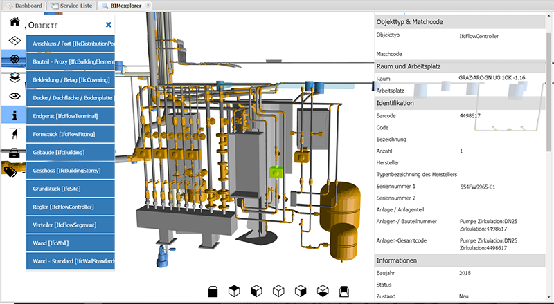Click the Raum und Arbeitsplatz section header
Screen dimensions: 554x304
tap(461, 66)
